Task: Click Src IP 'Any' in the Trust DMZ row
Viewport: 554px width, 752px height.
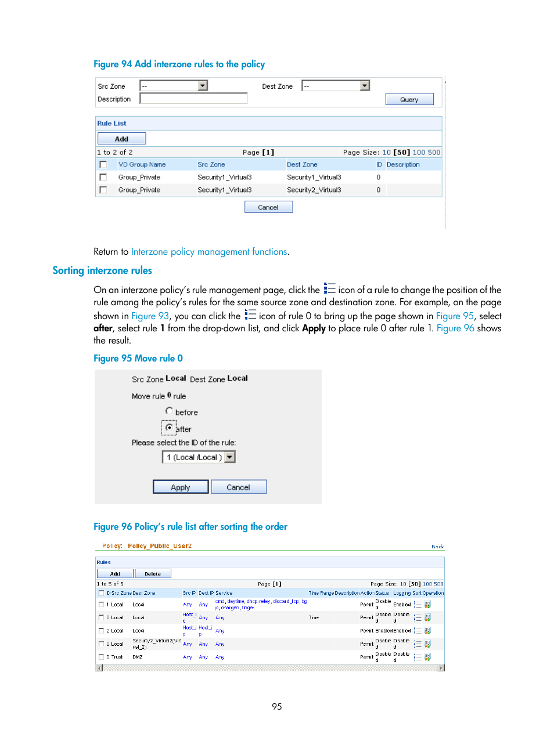Action: pyautogui.click(x=187, y=657)
